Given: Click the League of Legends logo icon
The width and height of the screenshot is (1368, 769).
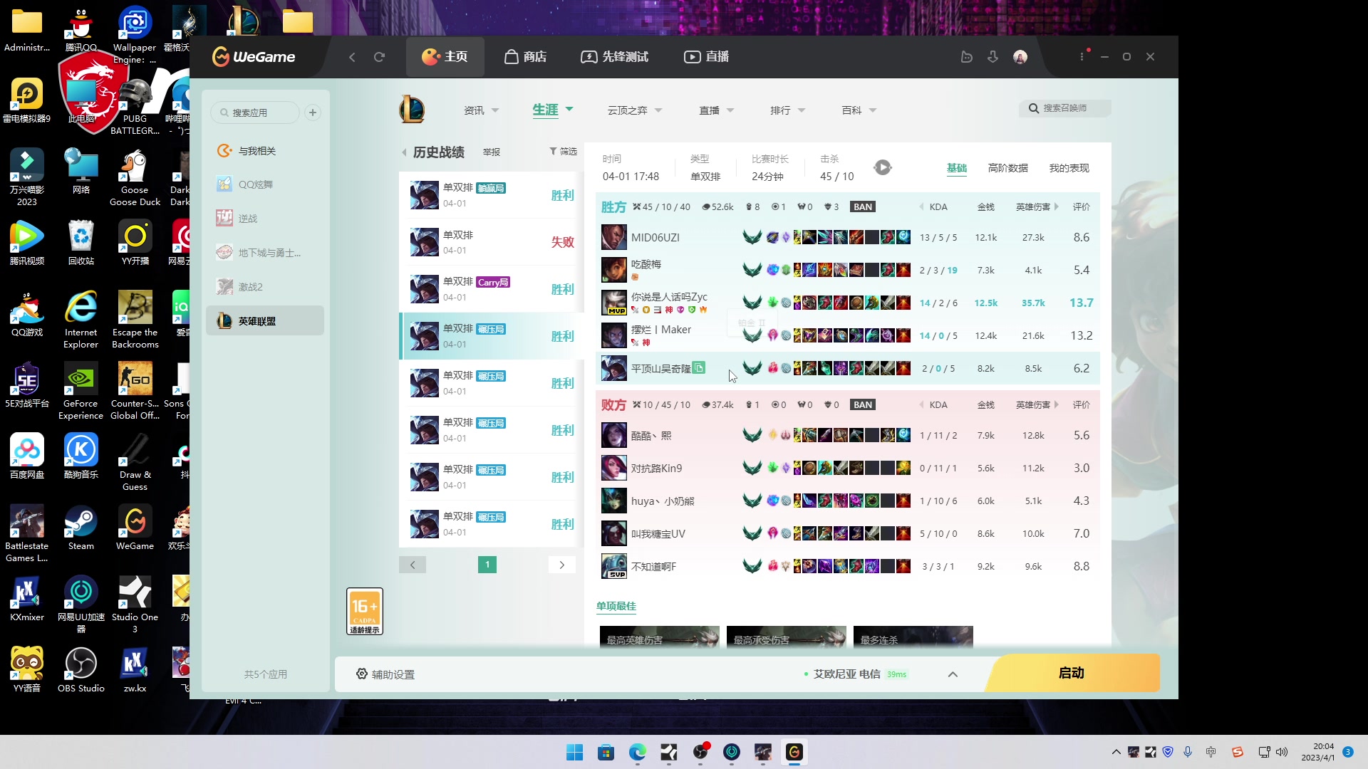Looking at the screenshot, I should pyautogui.click(x=412, y=110).
